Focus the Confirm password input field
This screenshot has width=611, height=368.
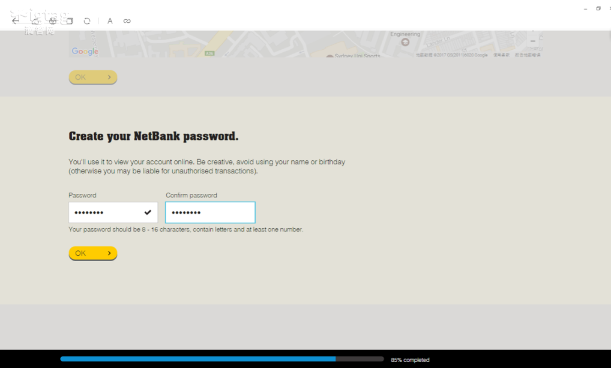(211, 213)
